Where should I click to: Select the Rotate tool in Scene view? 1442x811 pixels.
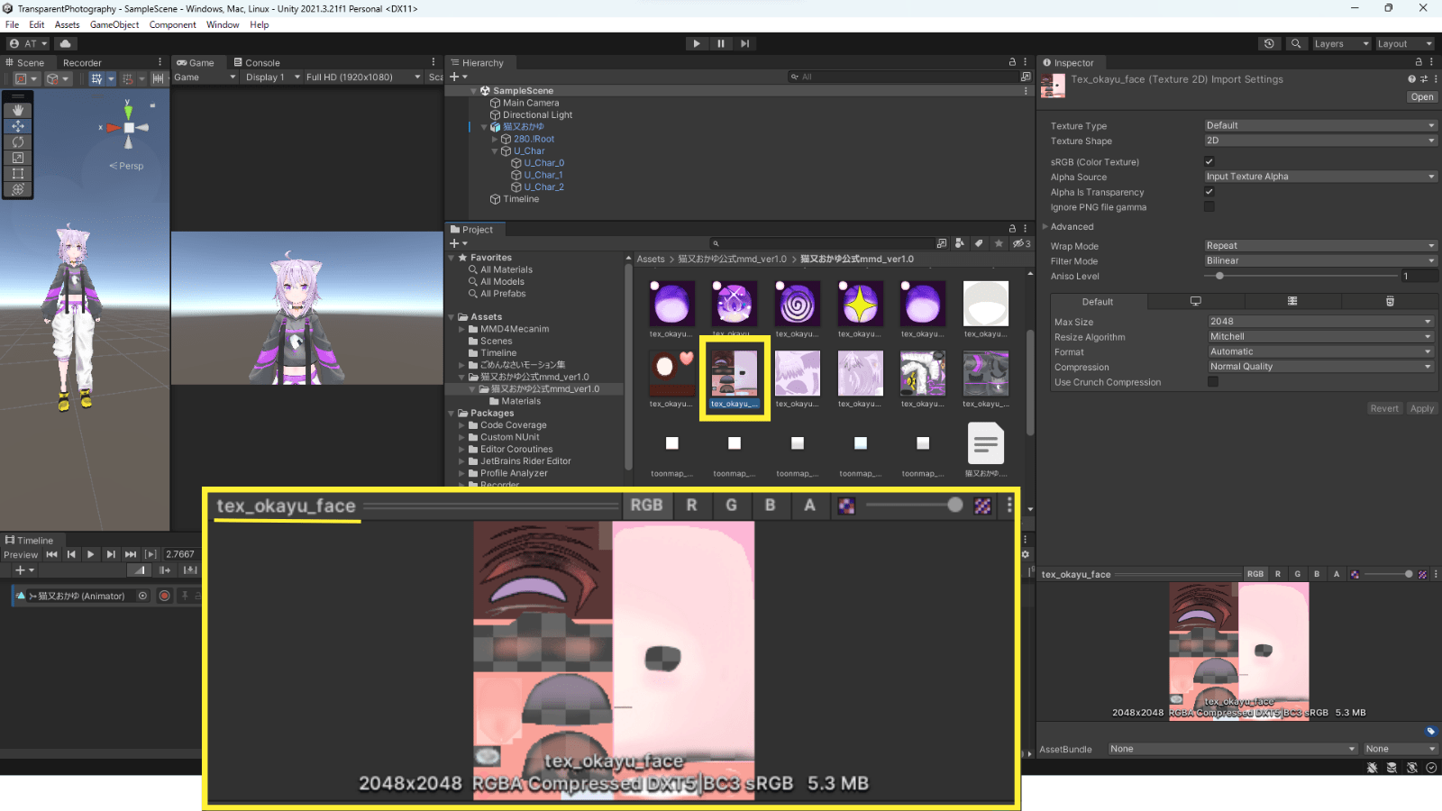[18, 141]
